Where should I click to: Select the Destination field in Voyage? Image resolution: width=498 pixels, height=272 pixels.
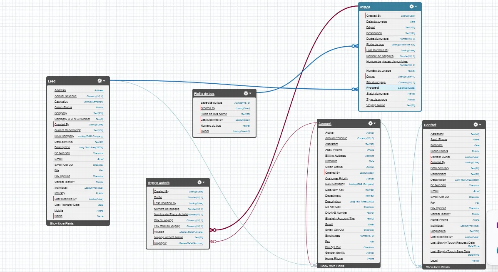[x=390, y=33]
